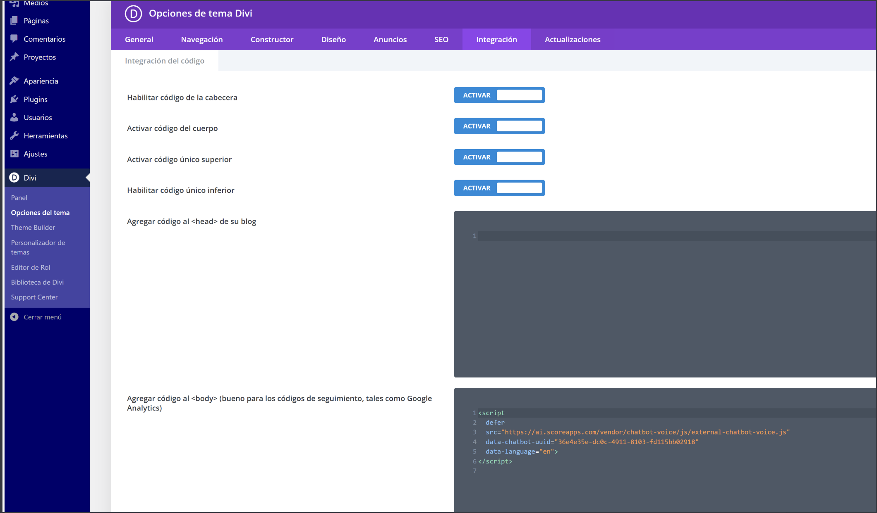Screen dimensions: 877x513
Task: Disable Activar código único superior switch
Action: [499, 157]
